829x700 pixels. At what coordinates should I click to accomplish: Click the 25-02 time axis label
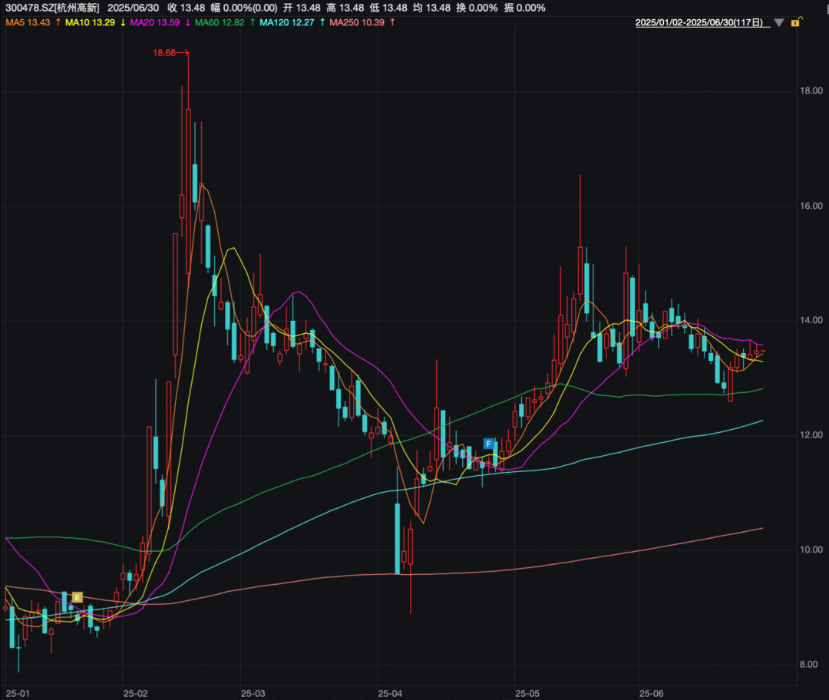(135, 694)
